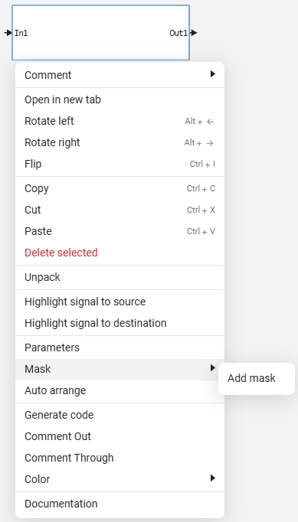Select Rotate left option

tap(120, 121)
